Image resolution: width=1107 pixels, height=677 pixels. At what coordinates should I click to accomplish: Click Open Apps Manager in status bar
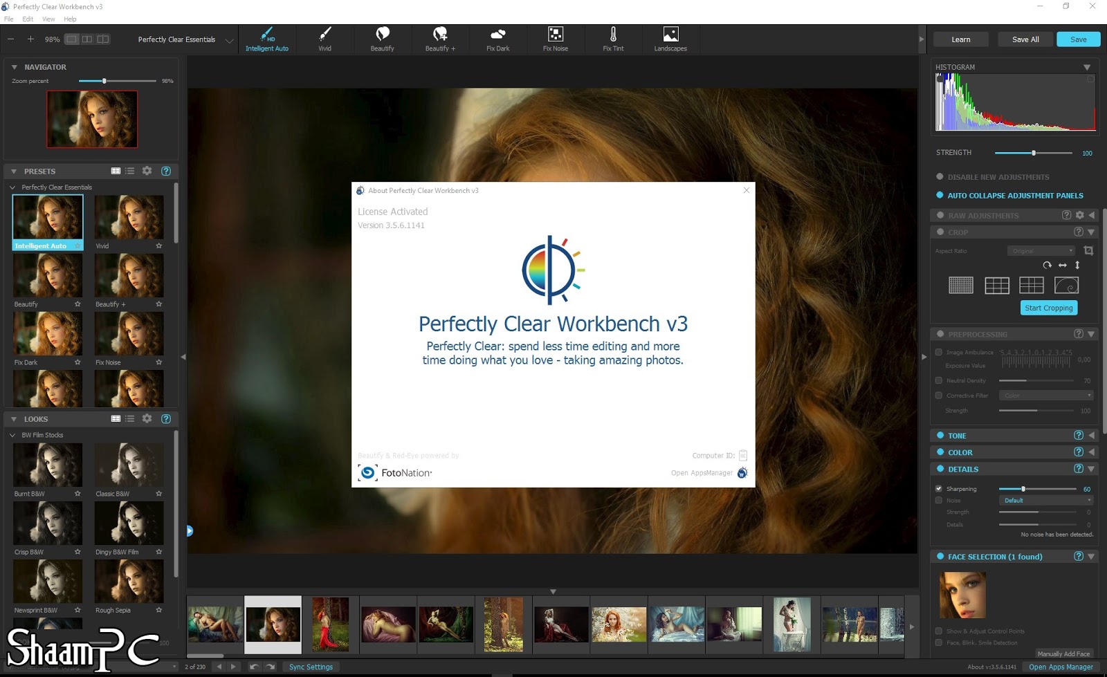(x=1061, y=667)
